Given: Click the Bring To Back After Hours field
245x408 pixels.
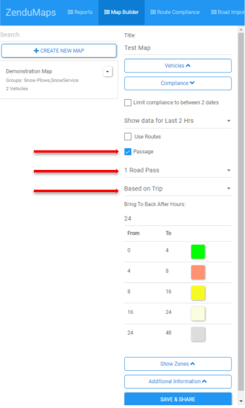Looking at the screenshot, I should click(x=178, y=218).
